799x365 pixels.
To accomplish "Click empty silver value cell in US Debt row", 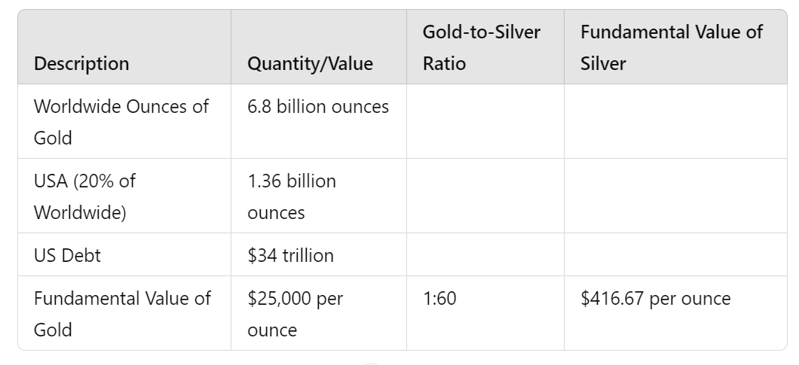I will point(675,255).
